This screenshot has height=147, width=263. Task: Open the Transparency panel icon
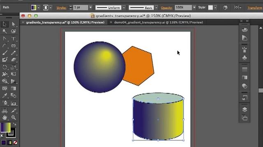pos(245,86)
